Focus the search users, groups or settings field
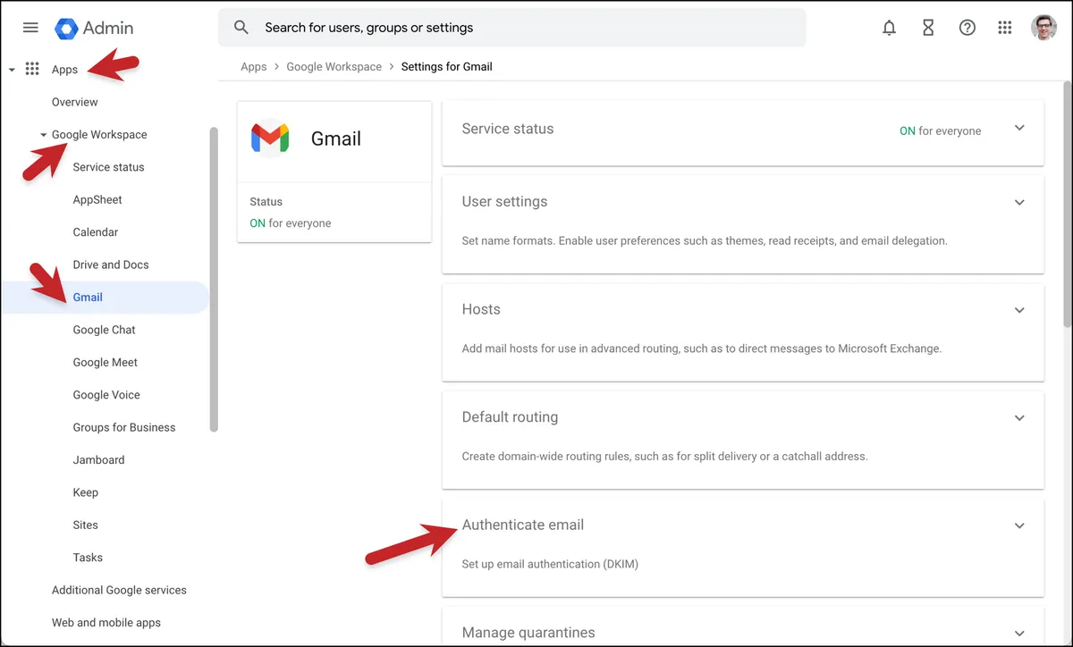 [x=512, y=28]
